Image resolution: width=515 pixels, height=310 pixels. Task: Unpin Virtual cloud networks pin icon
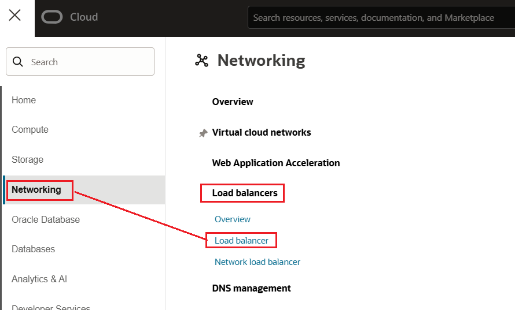[x=203, y=133]
